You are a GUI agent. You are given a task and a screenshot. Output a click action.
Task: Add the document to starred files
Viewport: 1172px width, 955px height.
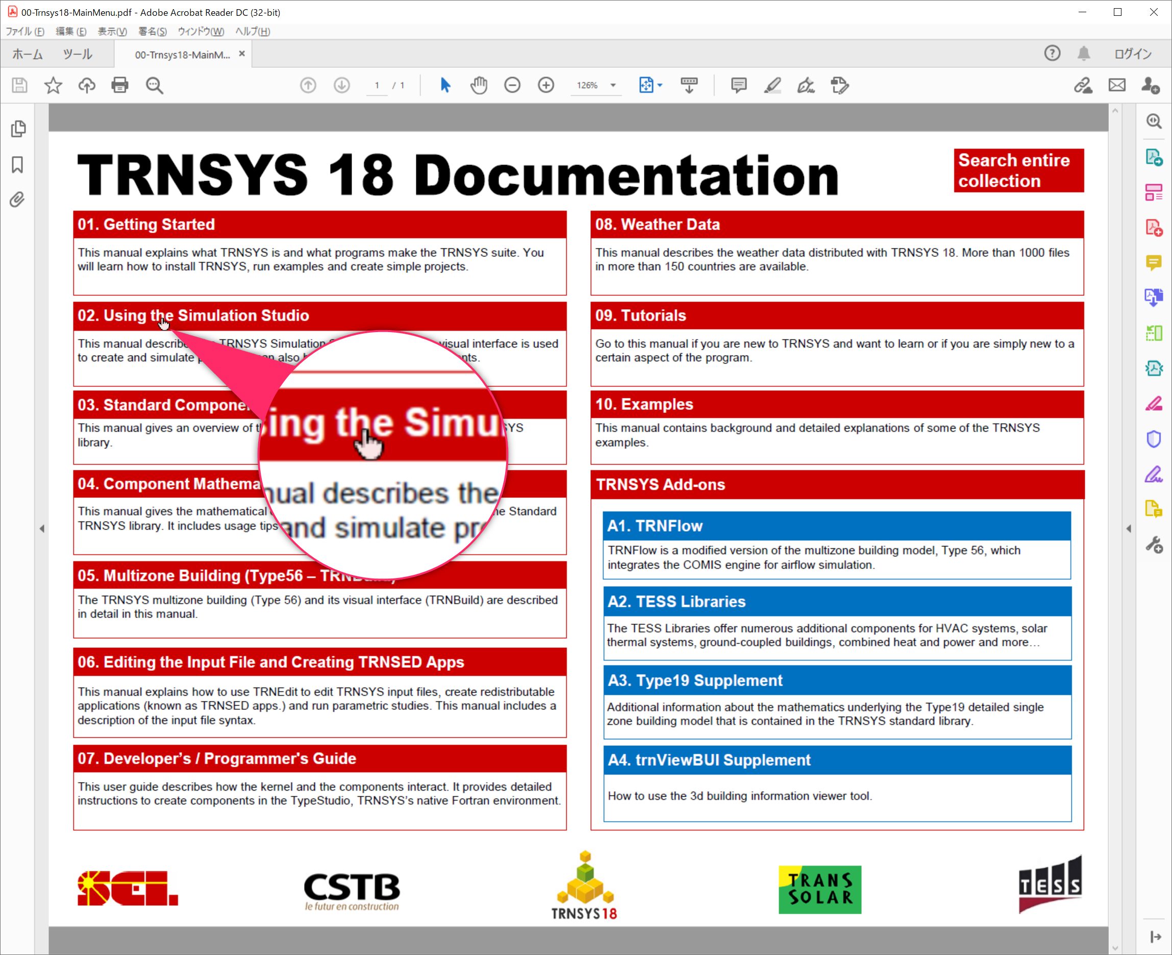(x=54, y=85)
